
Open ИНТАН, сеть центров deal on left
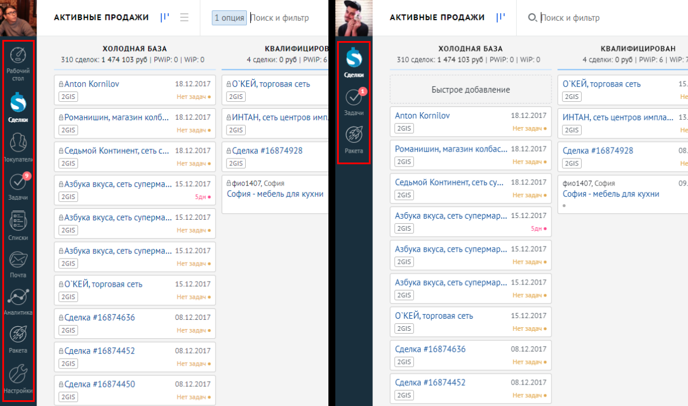280,117
